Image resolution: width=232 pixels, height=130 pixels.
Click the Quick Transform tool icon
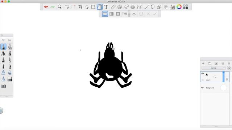click(x=73, y=7)
